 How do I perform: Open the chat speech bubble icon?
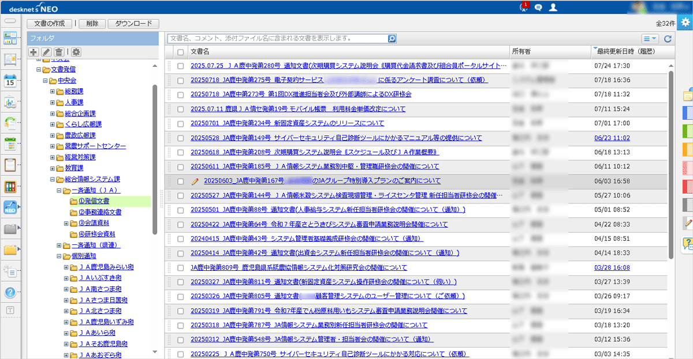pos(538,7)
